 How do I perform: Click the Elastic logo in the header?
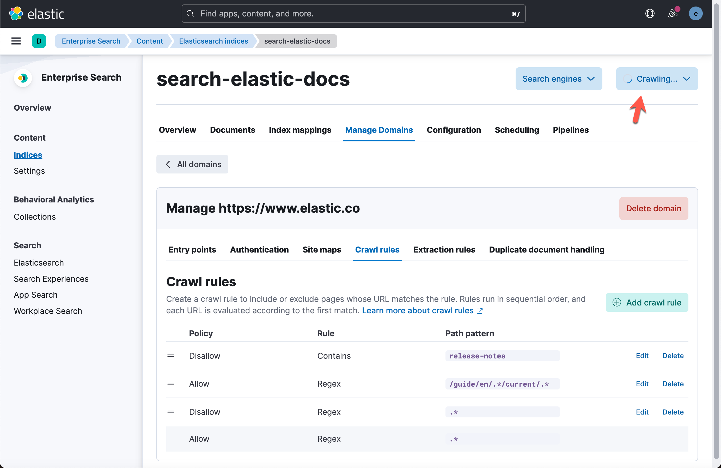click(37, 14)
